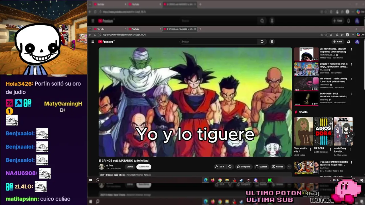The image size is (365, 205).
Task: Click the Gracias button
Action: tap(278, 167)
